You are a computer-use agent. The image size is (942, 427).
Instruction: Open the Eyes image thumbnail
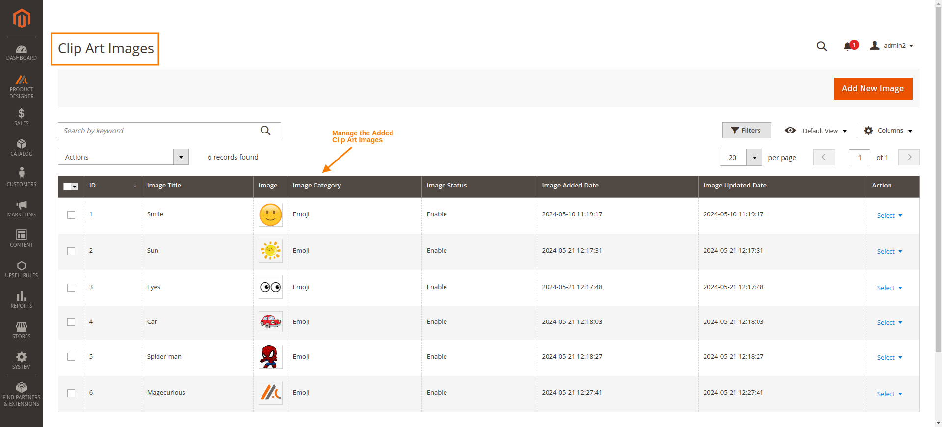[270, 287]
